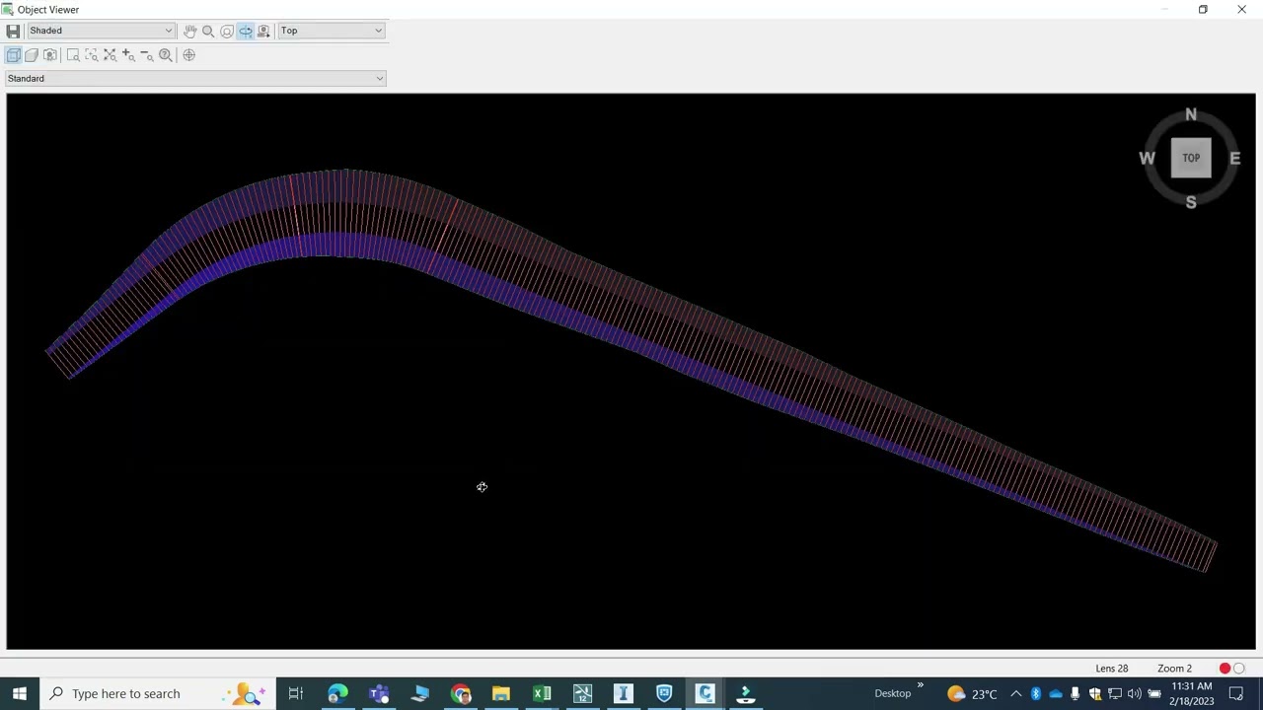Click Zoom 2 status text
Screen dimensions: 1263x710
click(x=1174, y=669)
